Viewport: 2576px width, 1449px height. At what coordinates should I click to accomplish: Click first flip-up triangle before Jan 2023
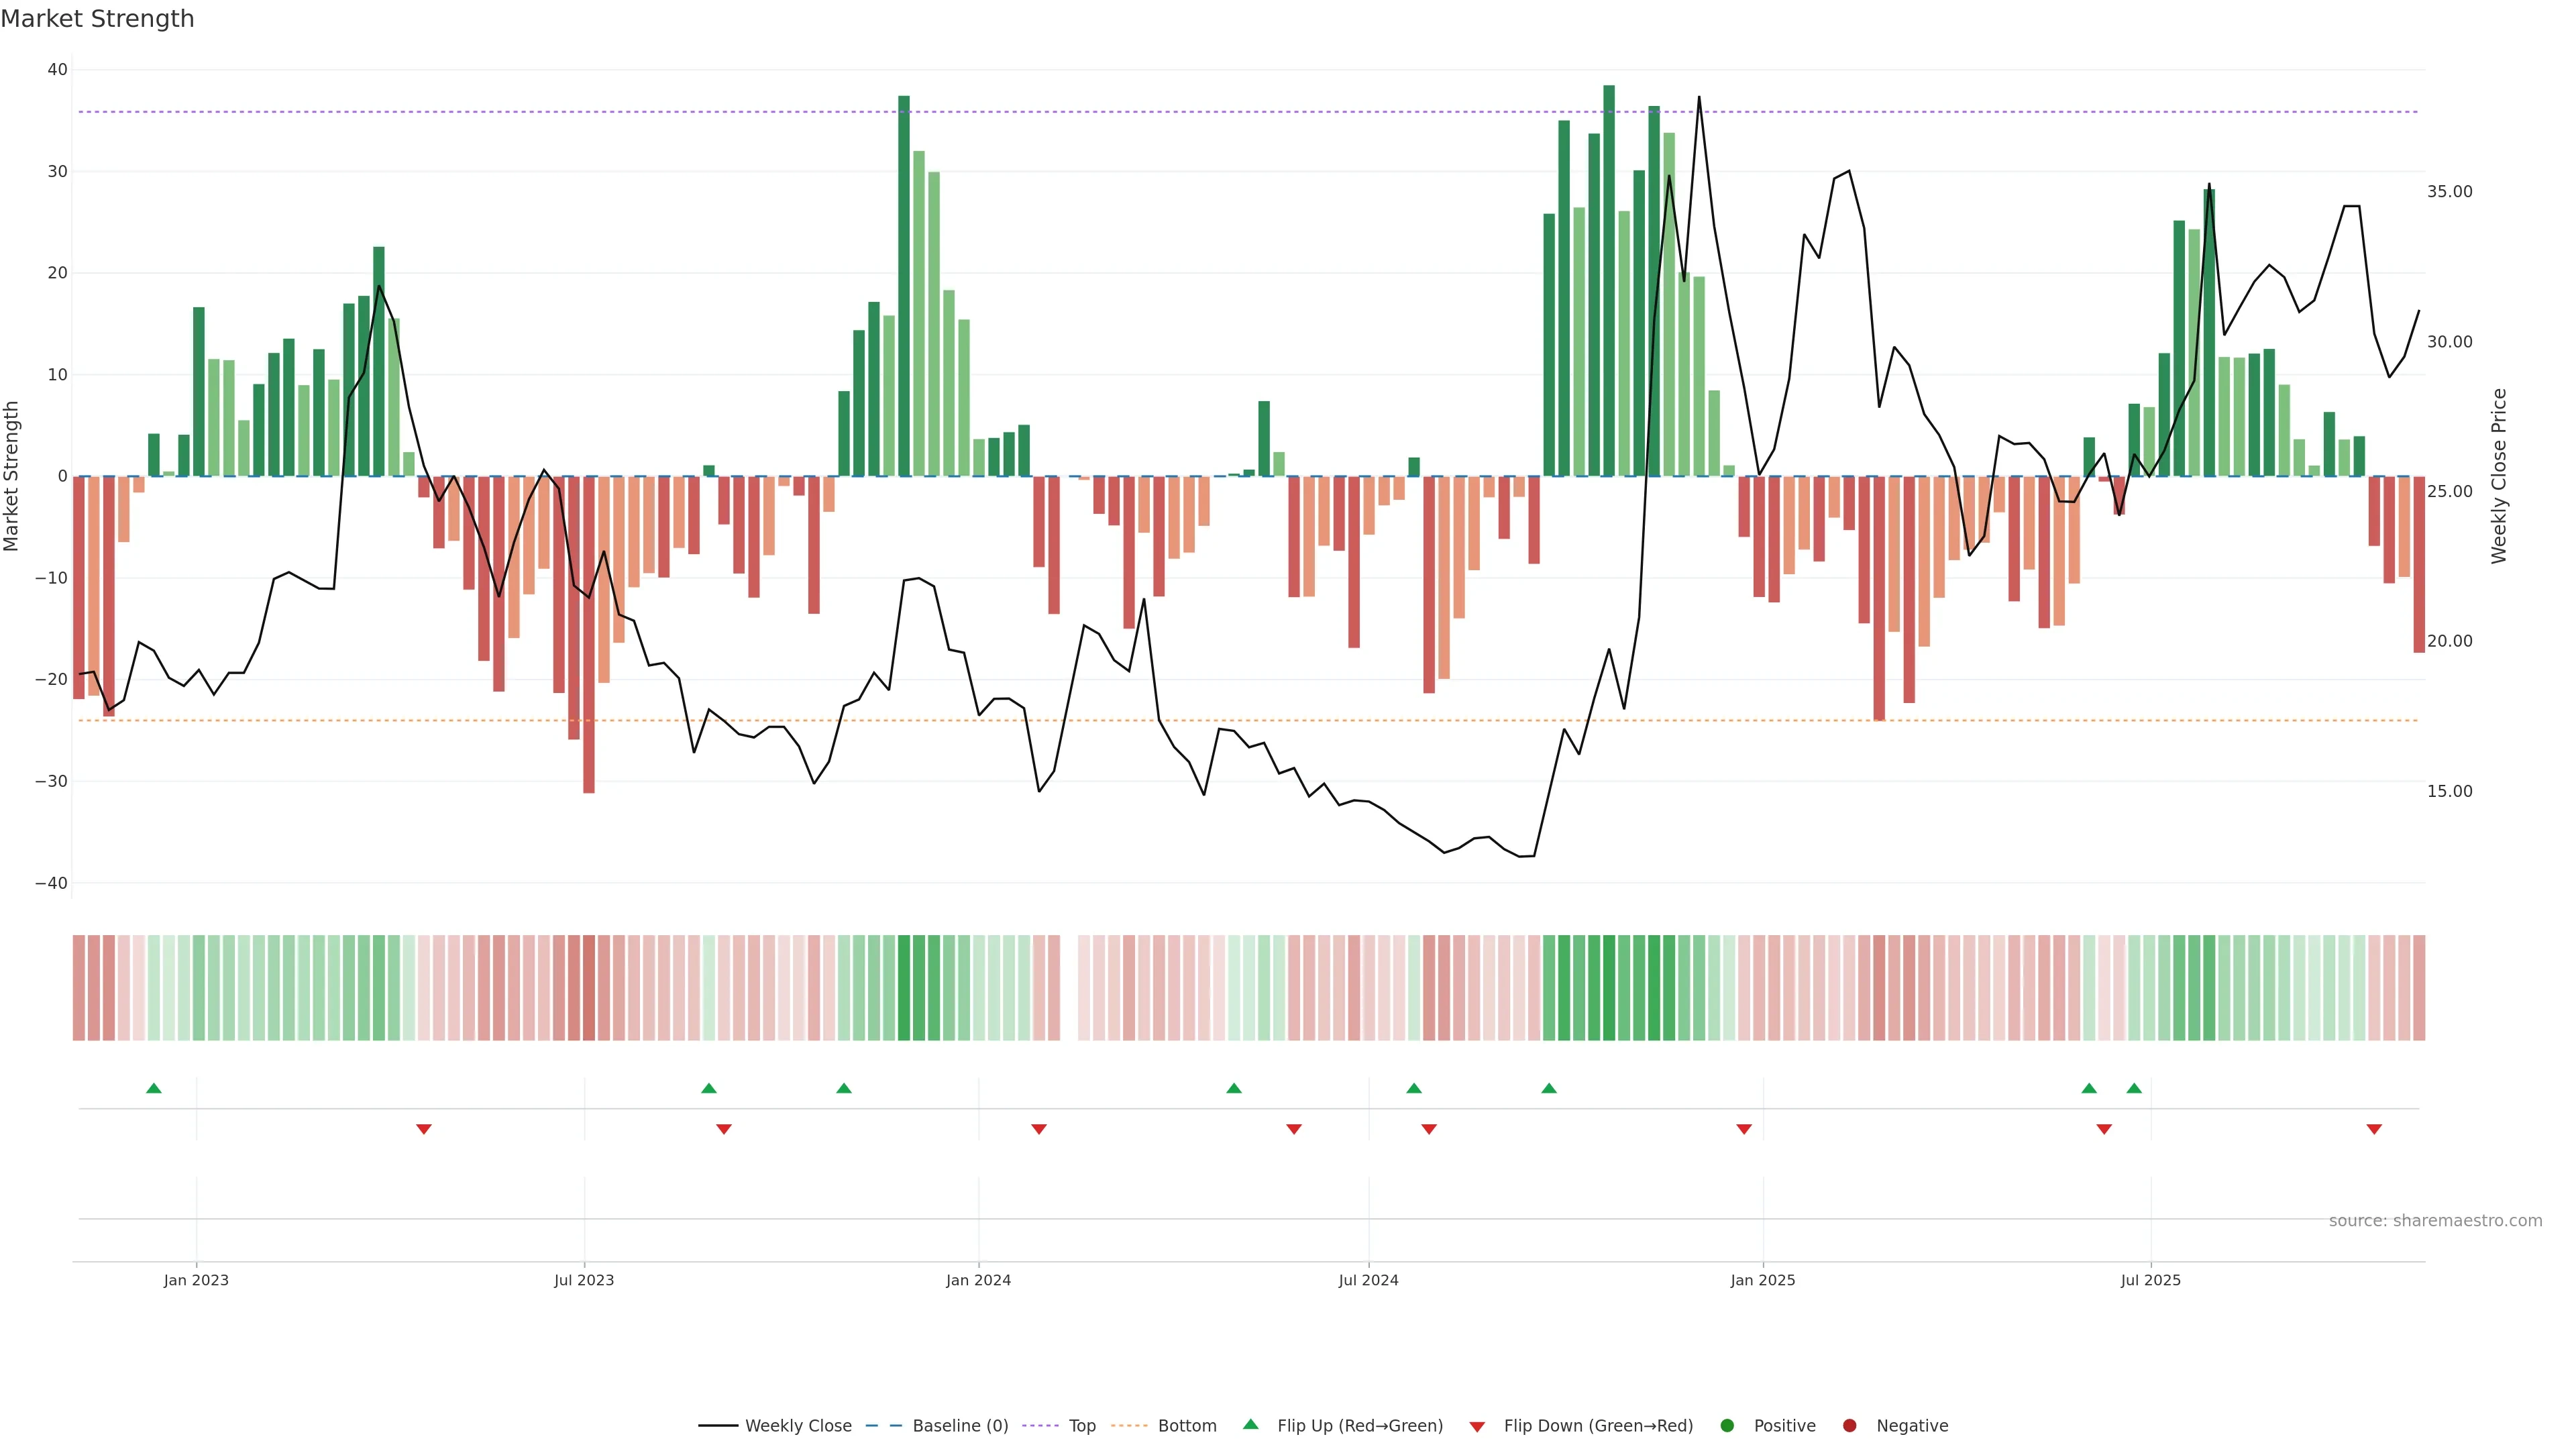[x=154, y=1088]
